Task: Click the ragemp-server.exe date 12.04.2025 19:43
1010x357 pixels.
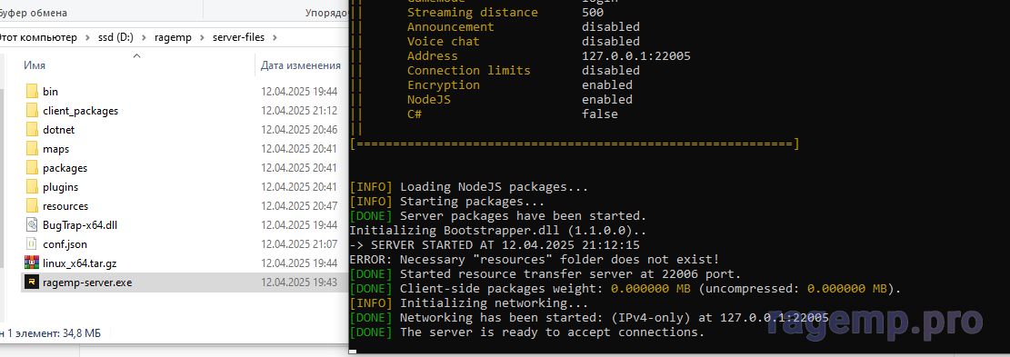Action: point(299,283)
